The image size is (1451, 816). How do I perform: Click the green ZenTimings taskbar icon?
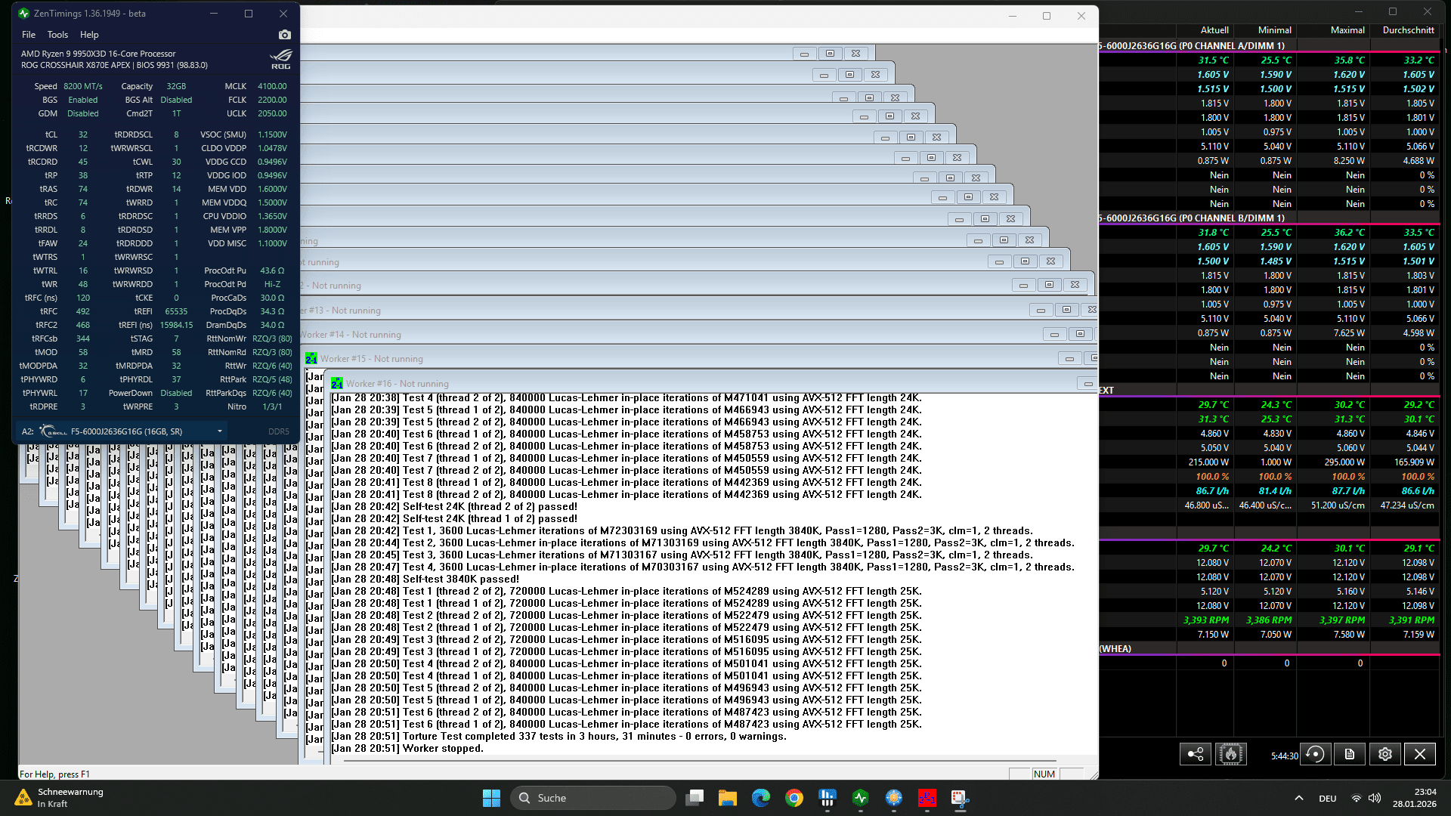point(860,798)
